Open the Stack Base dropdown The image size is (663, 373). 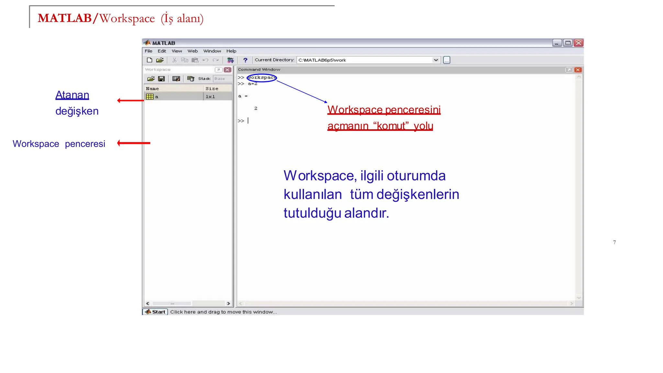coord(222,79)
